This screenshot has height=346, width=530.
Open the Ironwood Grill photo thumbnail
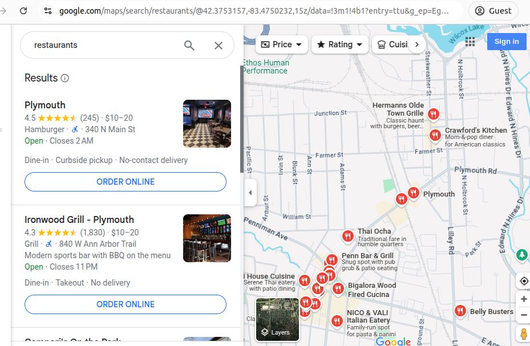pos(207,238)
